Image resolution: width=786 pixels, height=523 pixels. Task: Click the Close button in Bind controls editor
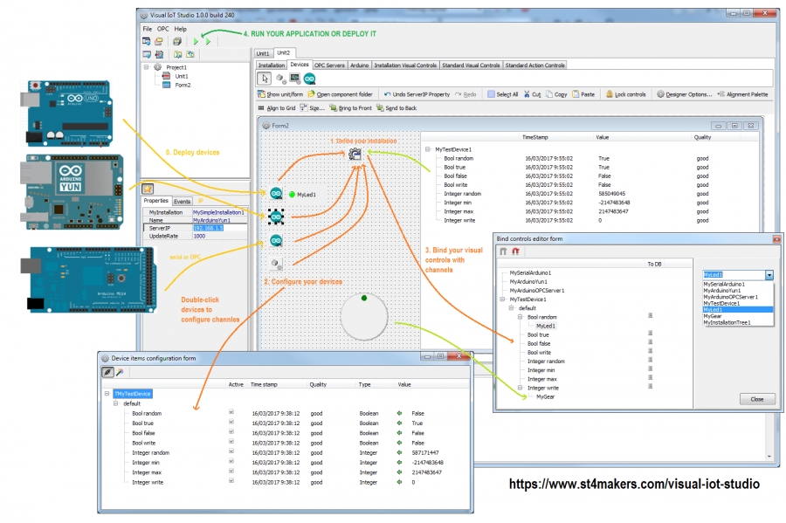pyautogui.click(x=756, y=399)
